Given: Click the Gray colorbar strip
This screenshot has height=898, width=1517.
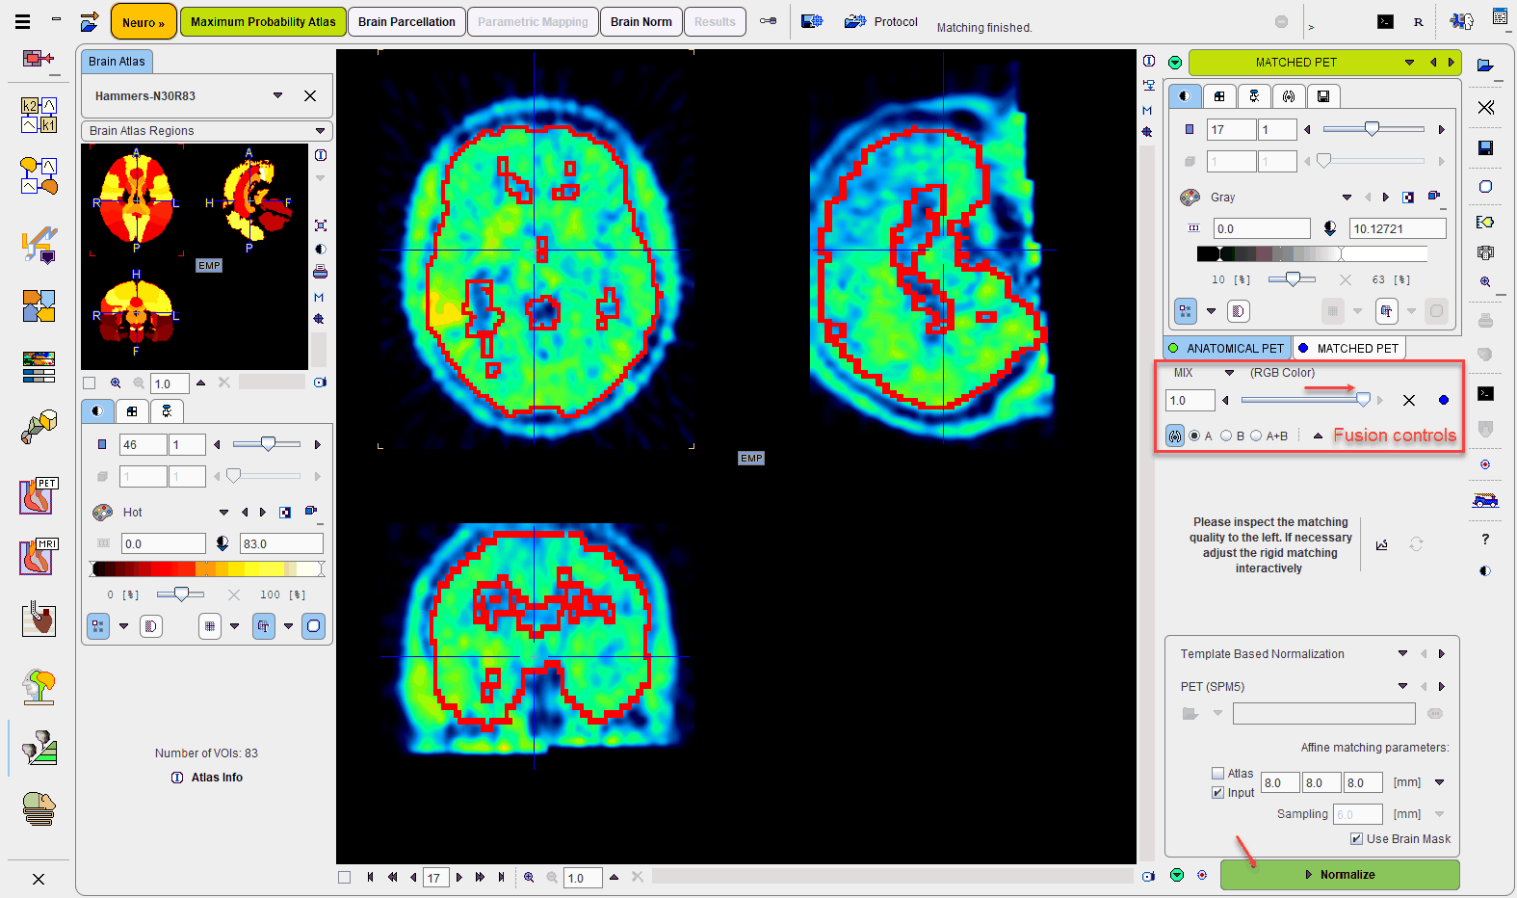Looking at the screenshot, I should pos(1311,253).
